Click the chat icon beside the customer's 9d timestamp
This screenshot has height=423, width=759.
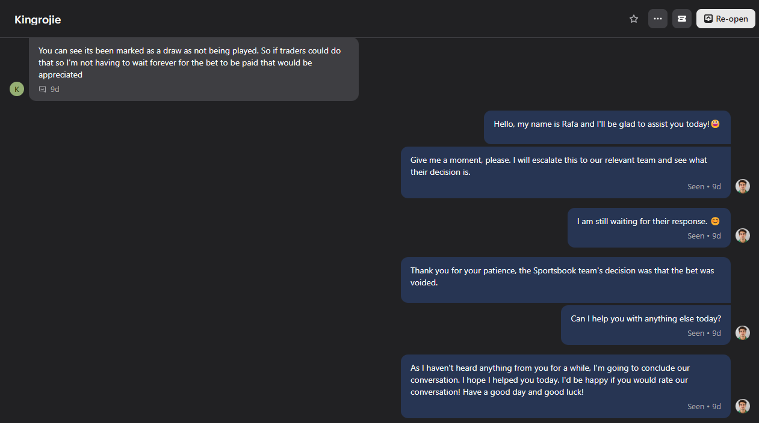[x=43, y=89]
